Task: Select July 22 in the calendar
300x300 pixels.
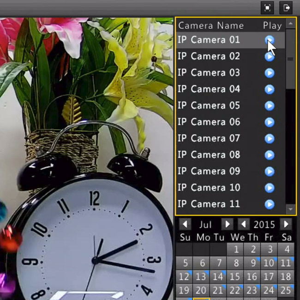Action: (x=235, y=290)
